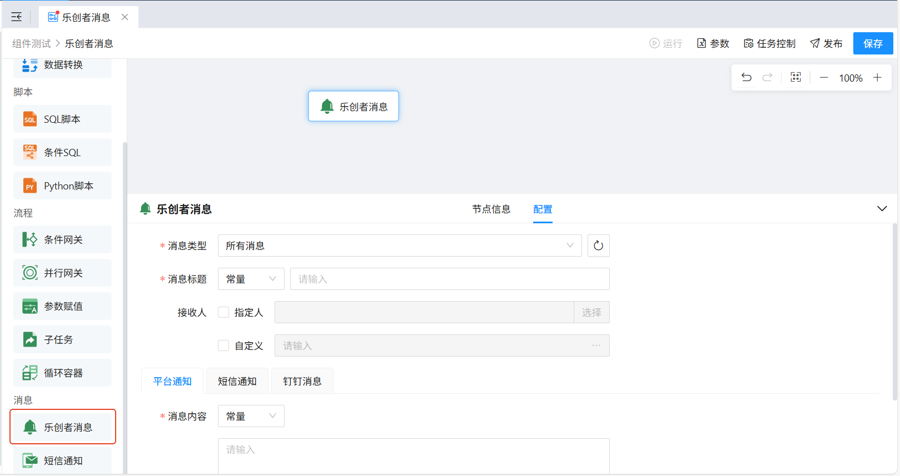Screen dimensions: 900x476
Task: Zoom in with the plus icon
Action: [877, 78]
